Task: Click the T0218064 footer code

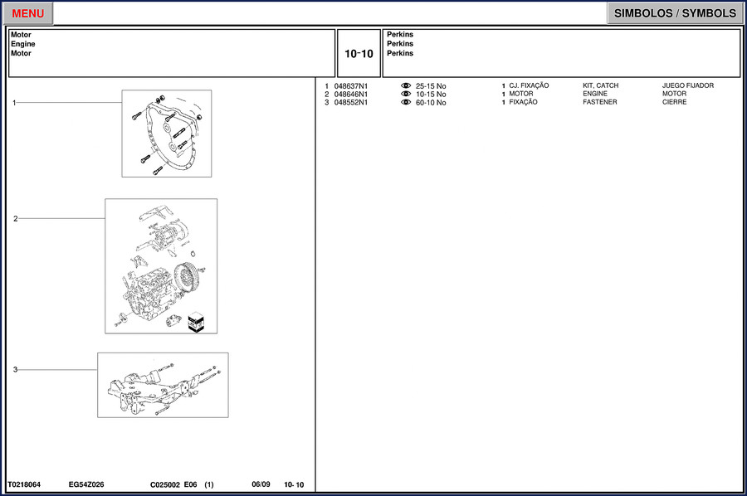Action: point(24,484)
